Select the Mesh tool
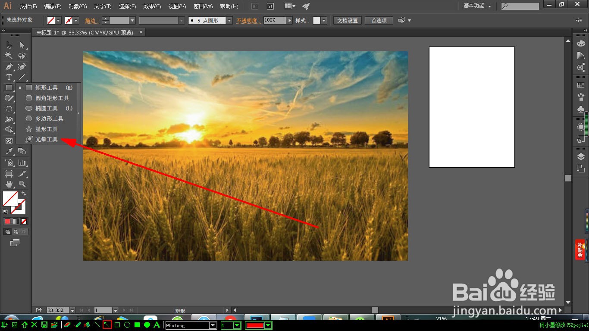Viewport: 589px width, 331px height. [9, 141]
